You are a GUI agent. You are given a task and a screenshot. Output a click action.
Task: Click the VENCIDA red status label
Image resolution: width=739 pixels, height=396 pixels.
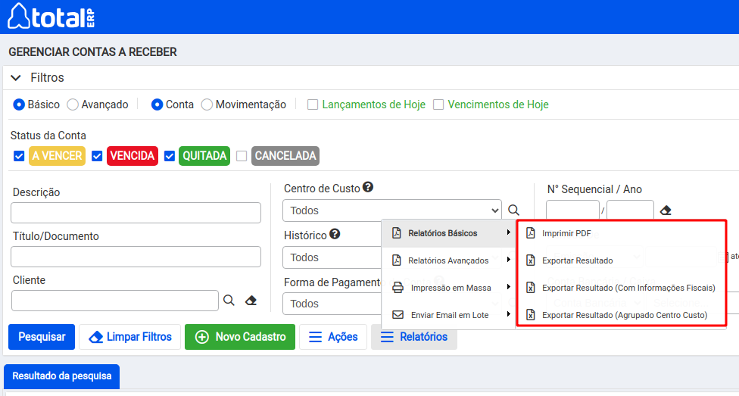[x=133, y=155]
